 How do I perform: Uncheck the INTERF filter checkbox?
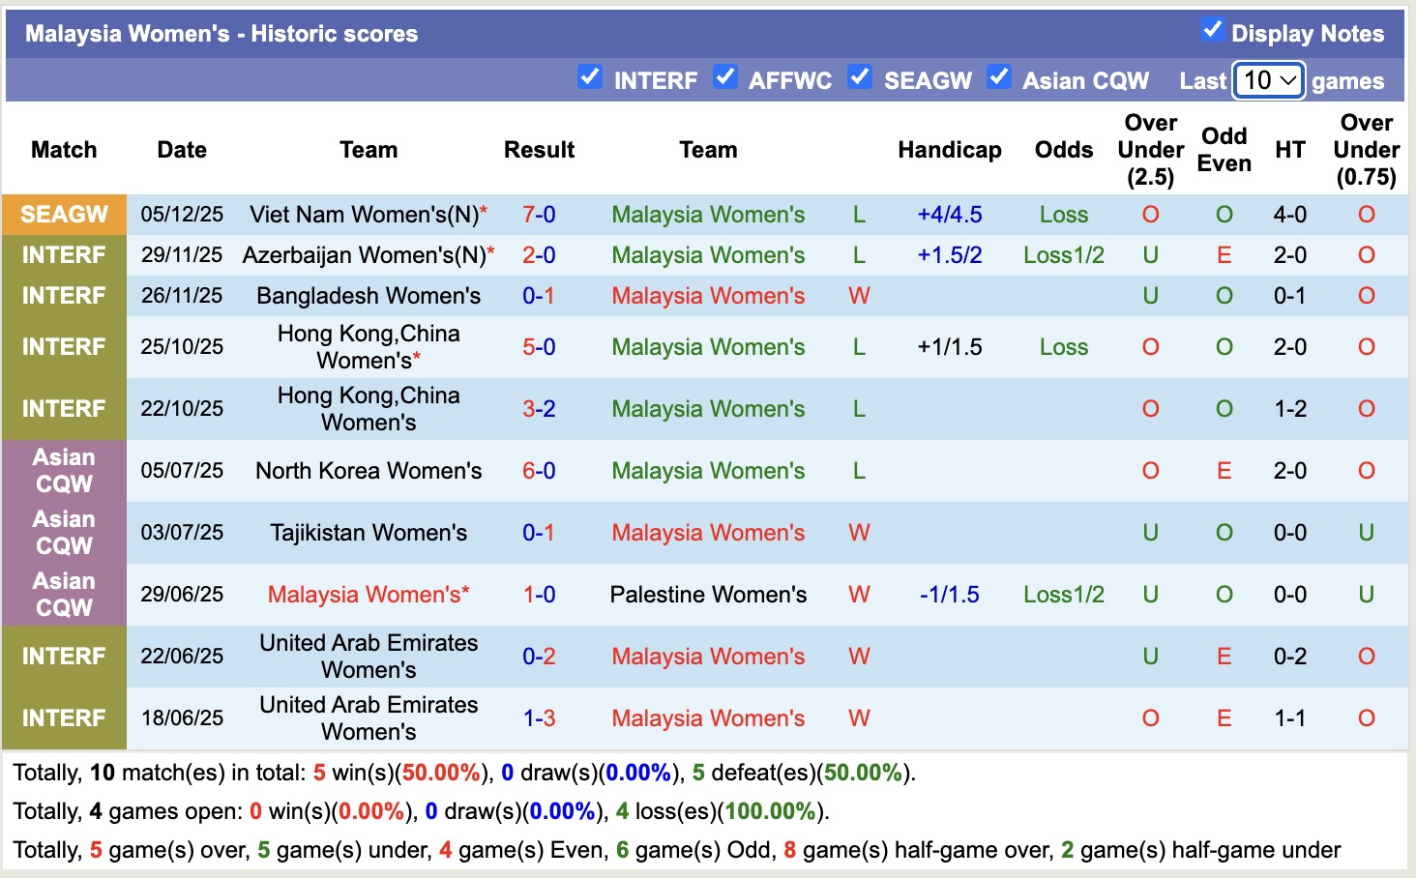coord(589,77)
